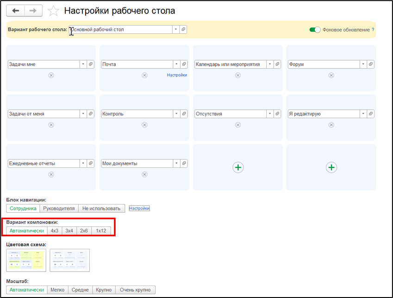Expand the 'Мои документы' dropdown arrow
This screenshot has width=393, height=298.
[x=176, y=163]
